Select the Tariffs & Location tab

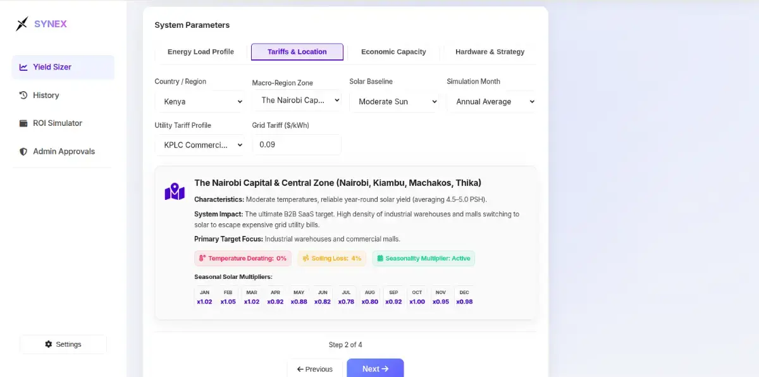click(297, 52)
